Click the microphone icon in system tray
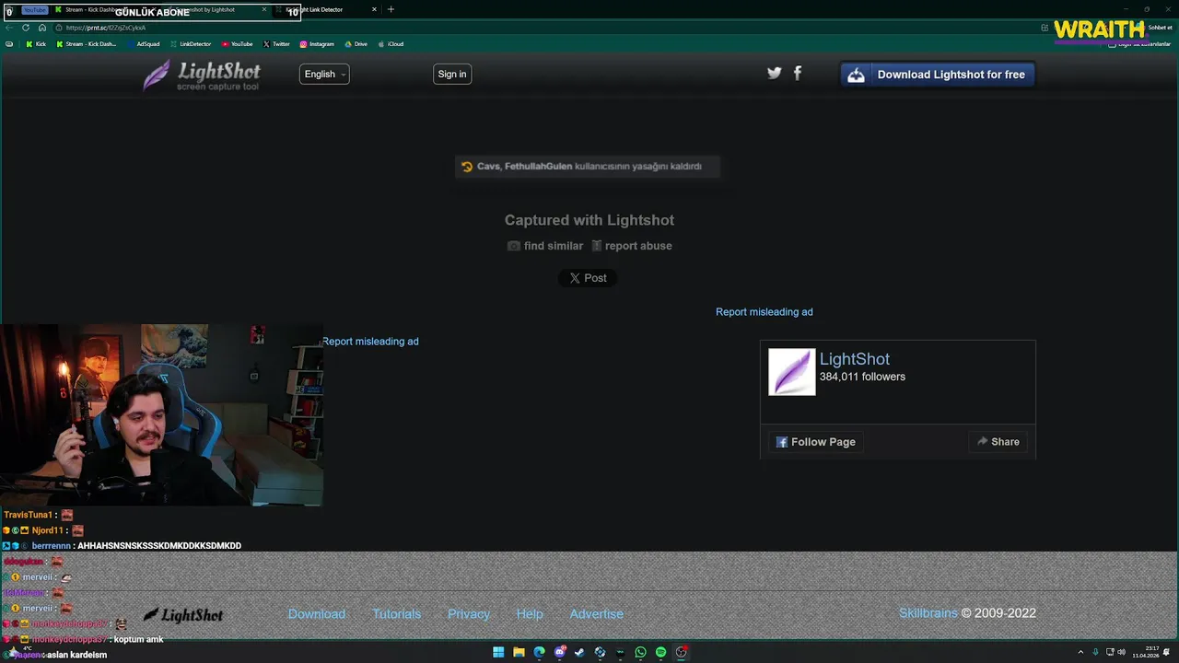The width and height of the screenshot is (1179, 663). (x=1095, y=652)
